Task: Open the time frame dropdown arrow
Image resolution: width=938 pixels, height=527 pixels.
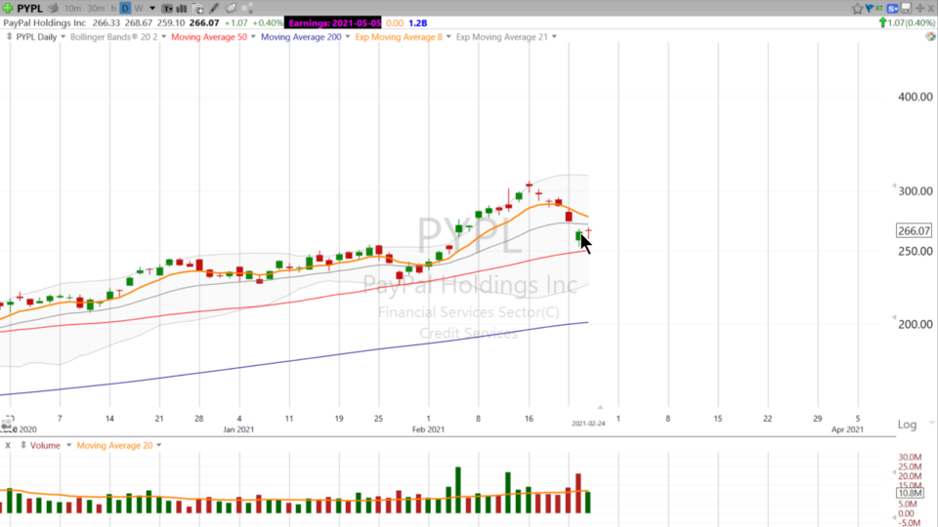Action: click(152, 9)
